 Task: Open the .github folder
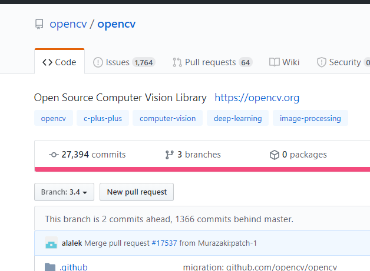74,267
